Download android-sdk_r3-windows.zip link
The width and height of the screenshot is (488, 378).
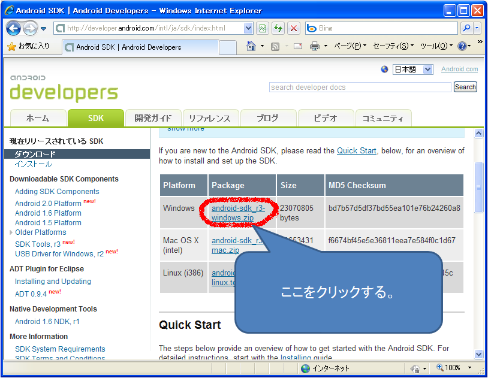pyautogui.click(x=238, y=213)
